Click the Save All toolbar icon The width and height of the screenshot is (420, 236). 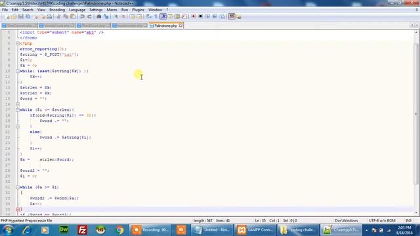click(x=28, y=16)
